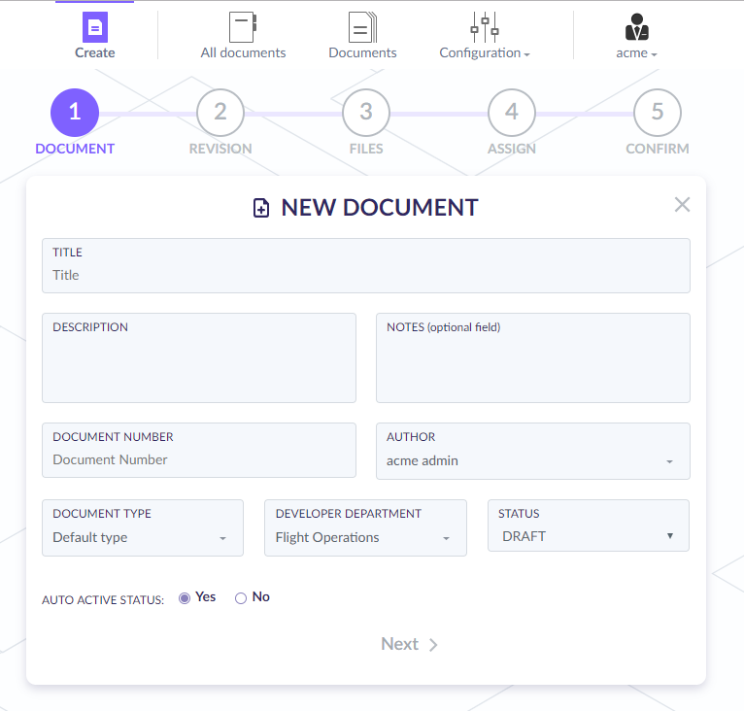744x711 pixels.
Task: Open the Configuration menu
Action: click(x=484, y=53)
